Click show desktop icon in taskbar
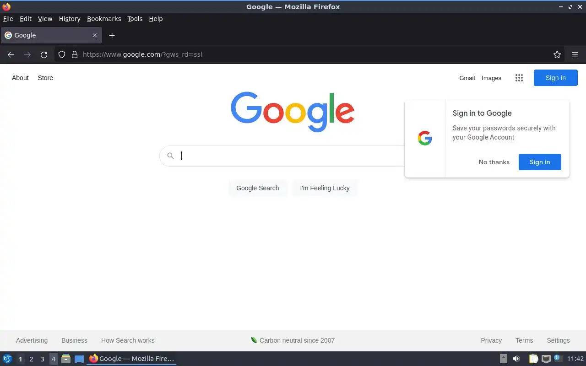Viewport: 586px width, 366px height. [79, 359]
